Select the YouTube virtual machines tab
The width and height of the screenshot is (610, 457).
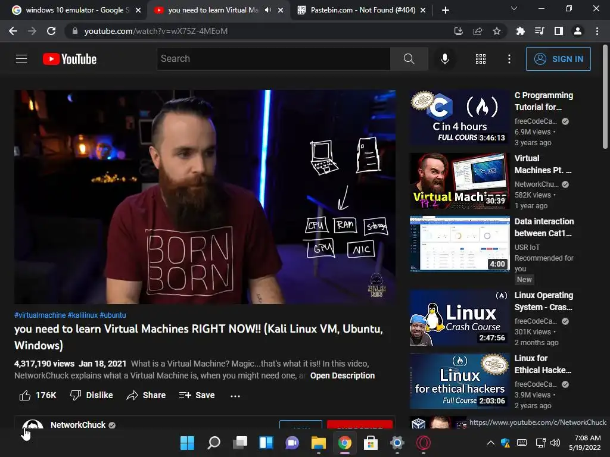[213, 10]
